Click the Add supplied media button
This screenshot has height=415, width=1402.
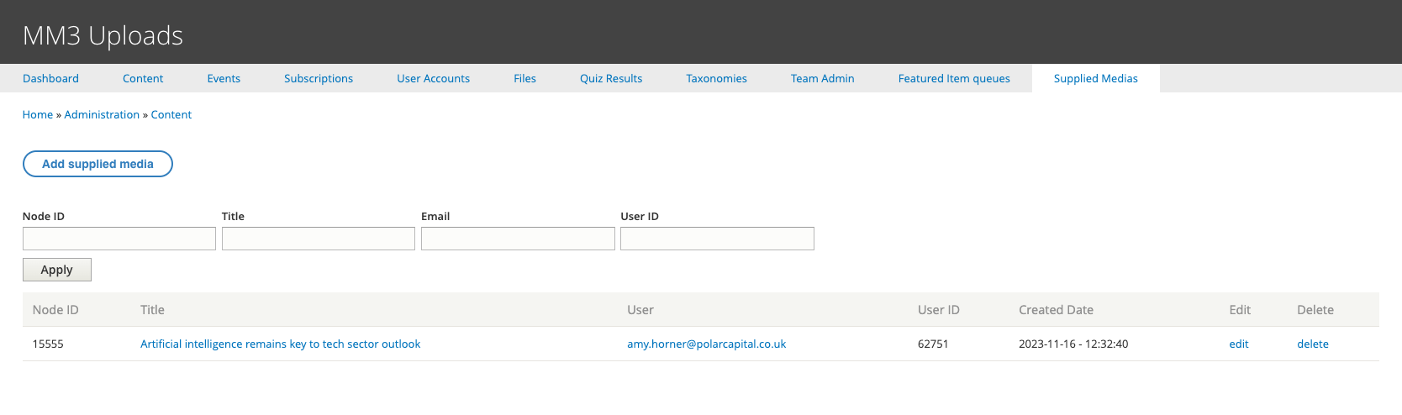(98, 164)
